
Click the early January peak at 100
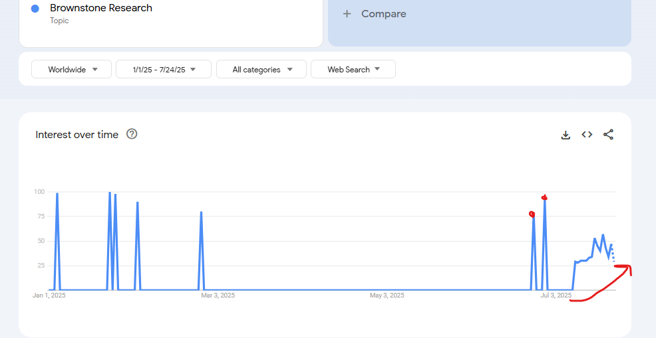point(57,193)
